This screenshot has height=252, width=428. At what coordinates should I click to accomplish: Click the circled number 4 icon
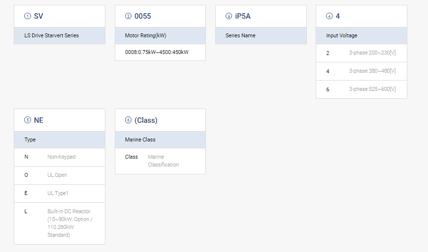(329, 16)
